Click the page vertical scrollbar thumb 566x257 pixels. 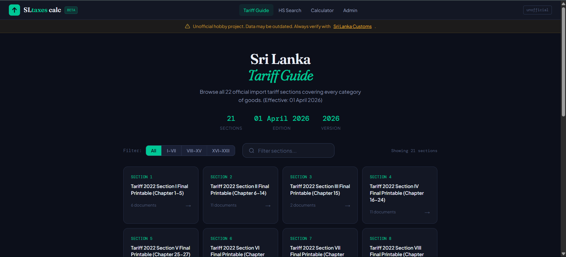tap(563, 61)
